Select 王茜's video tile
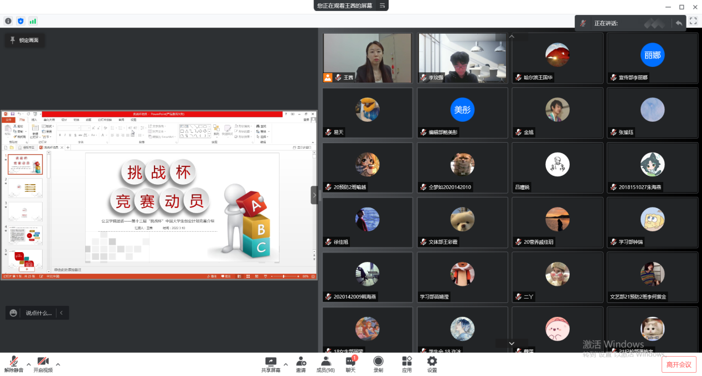Viewport: 702px width, 376px height. tap(368, 58)
